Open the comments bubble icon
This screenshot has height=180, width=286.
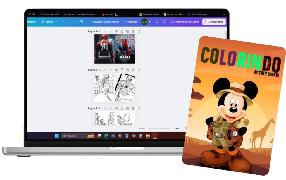tap(165, 21)
